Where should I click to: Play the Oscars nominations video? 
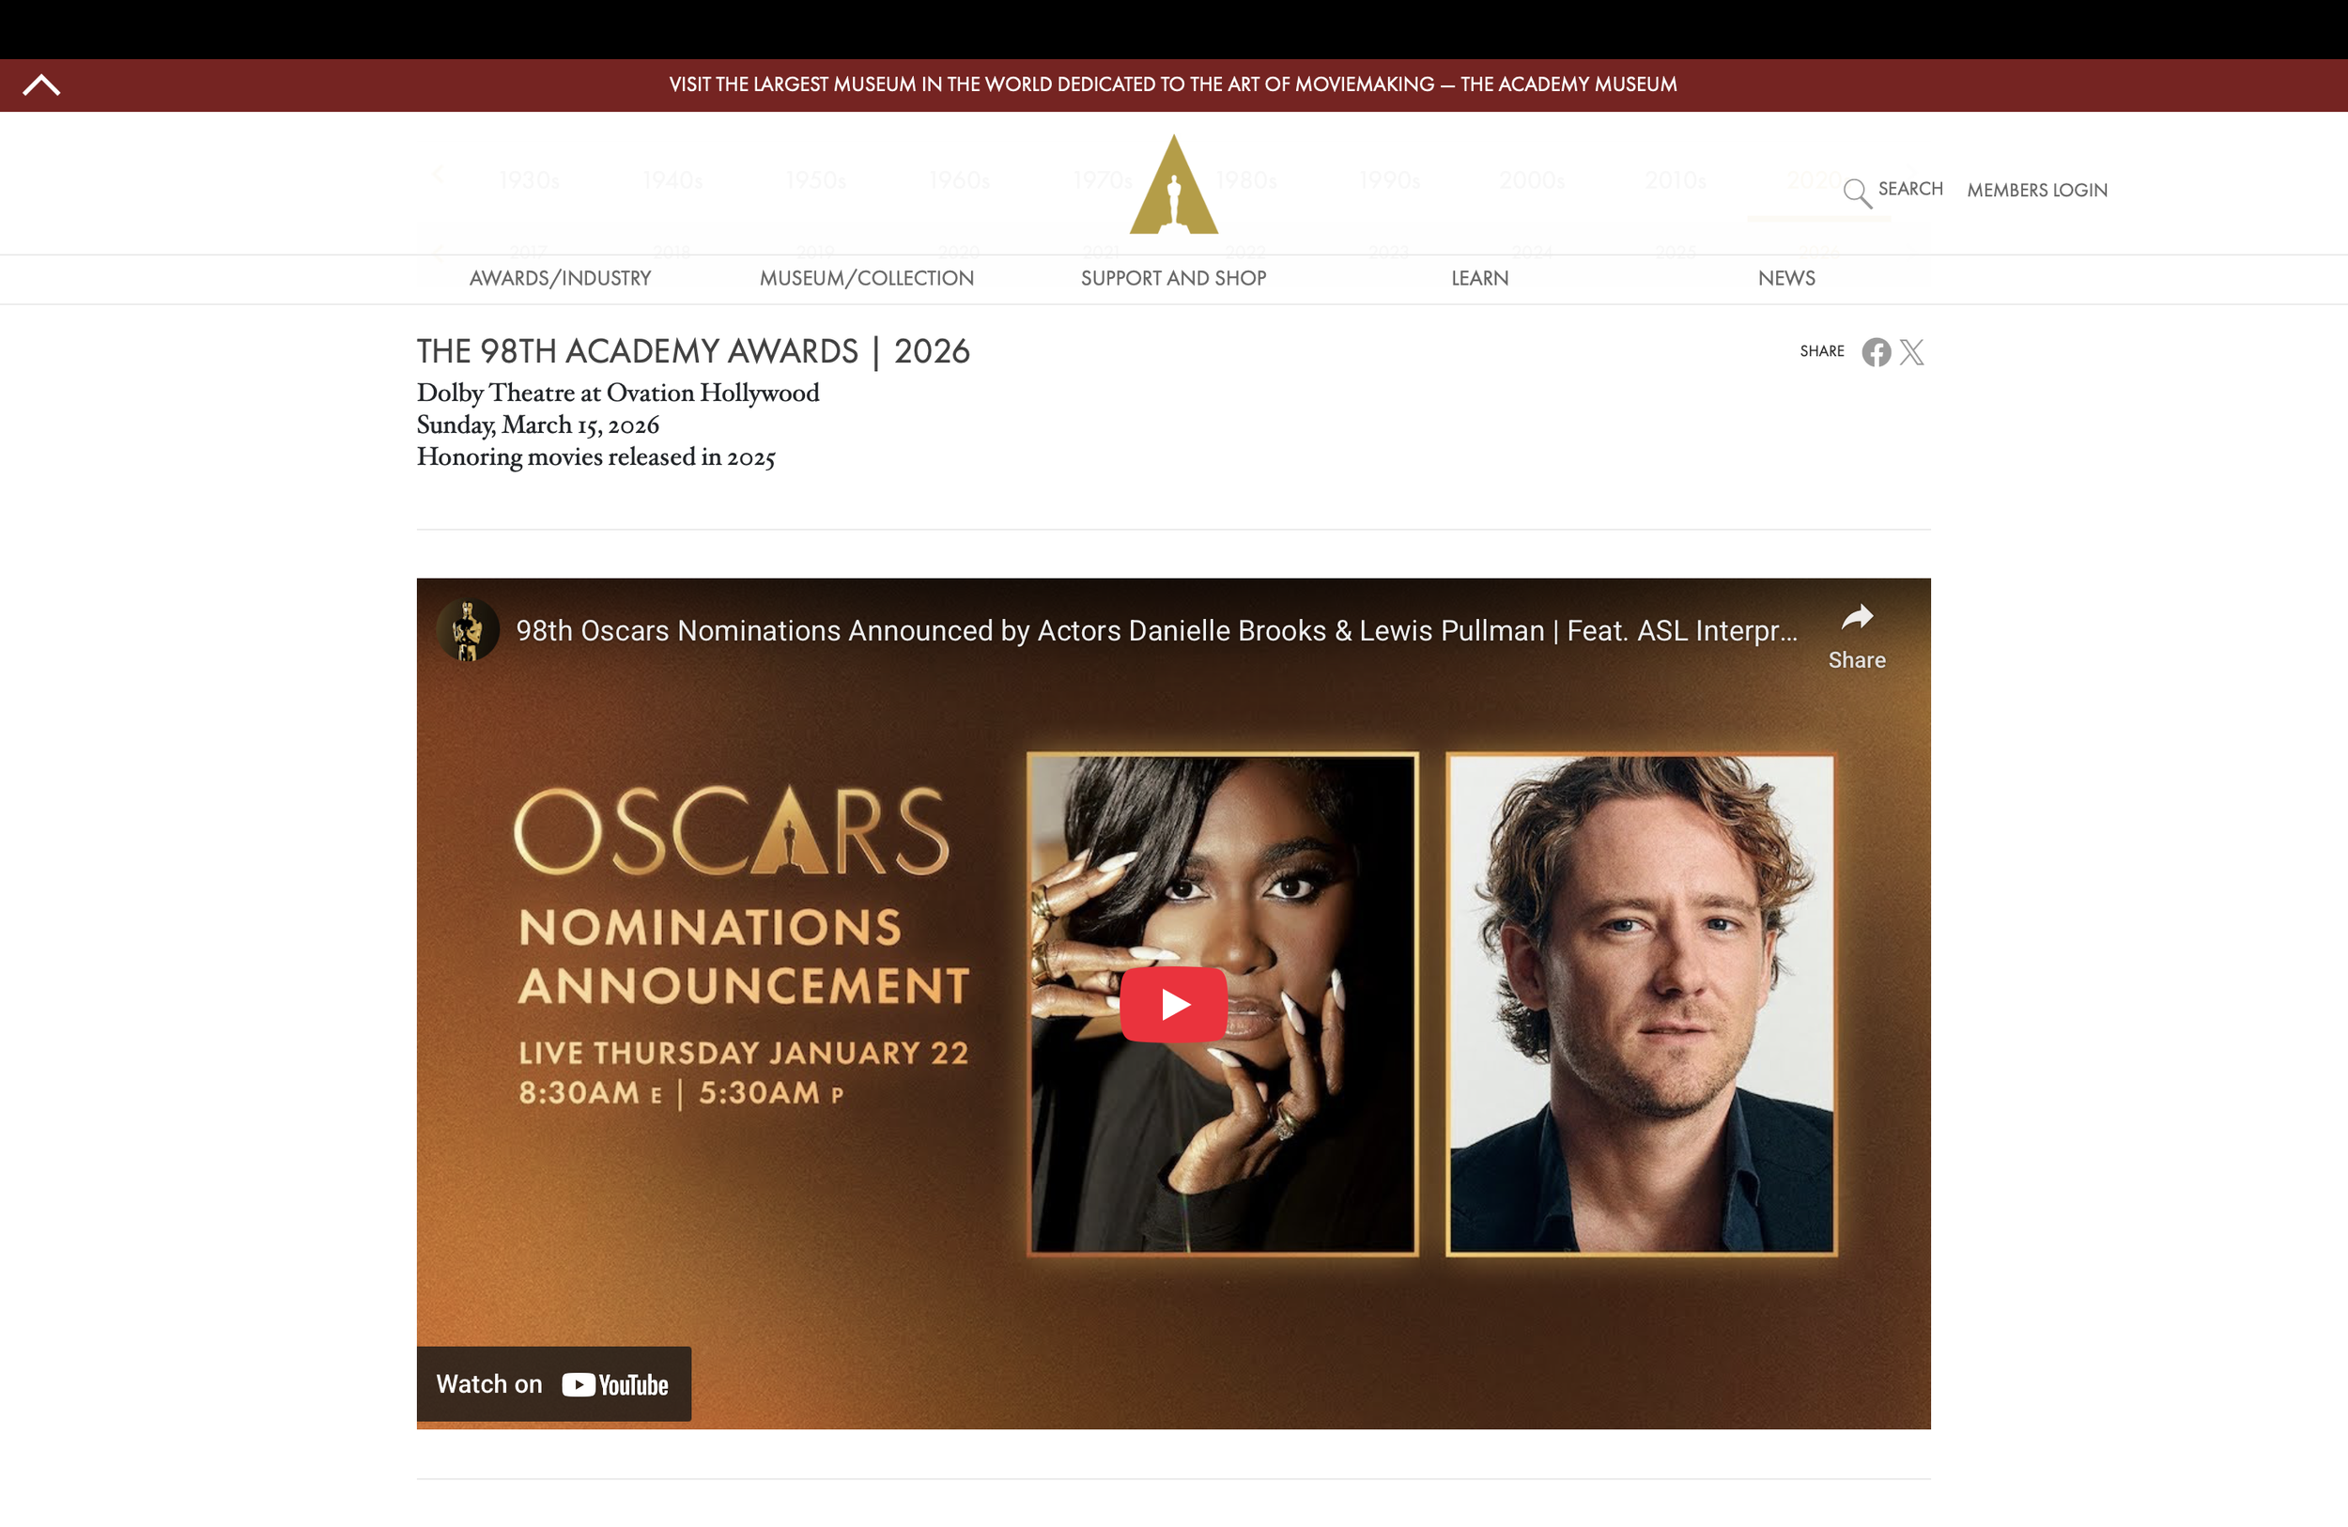[1173, 1004]
